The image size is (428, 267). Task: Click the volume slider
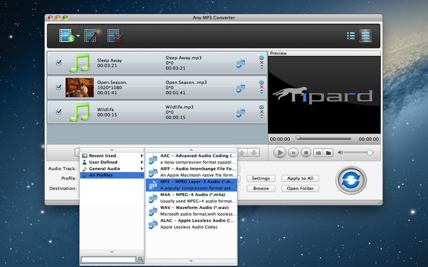coord(358,153)
